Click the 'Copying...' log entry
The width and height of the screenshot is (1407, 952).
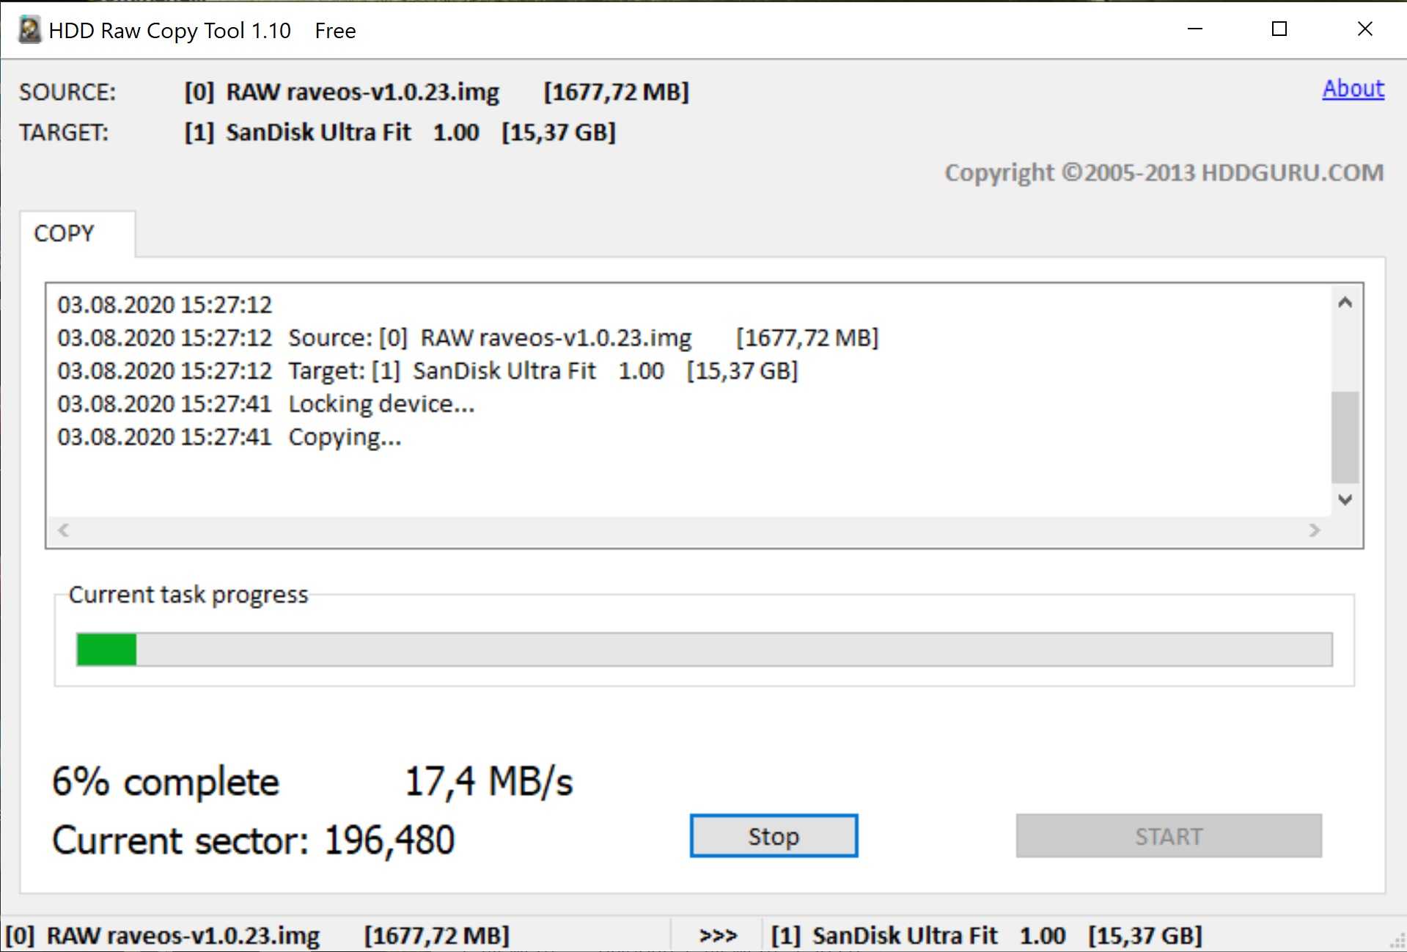click(345, 437)
